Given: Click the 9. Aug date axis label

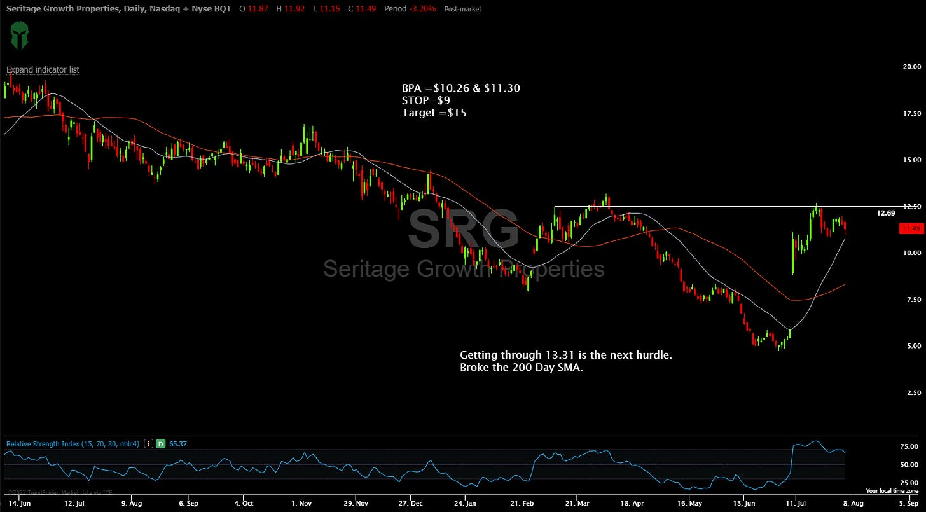Looking at the screenshot, I should [x=132, y=503].
